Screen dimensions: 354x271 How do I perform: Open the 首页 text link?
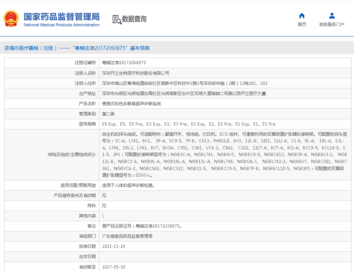point(302,24)
